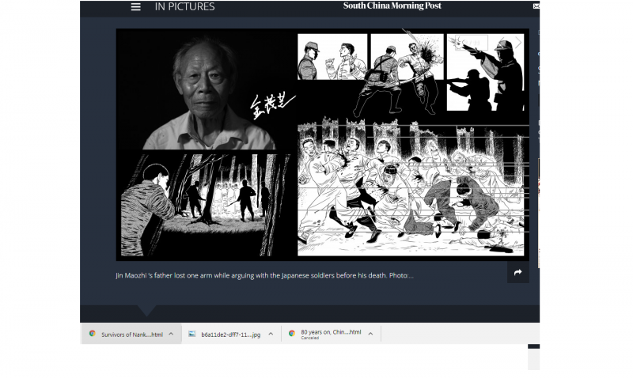Click the Jin Maozhi photo caption text
Image resolution: width=633 pixels, height=378 pixels.
tap(264, 275)
